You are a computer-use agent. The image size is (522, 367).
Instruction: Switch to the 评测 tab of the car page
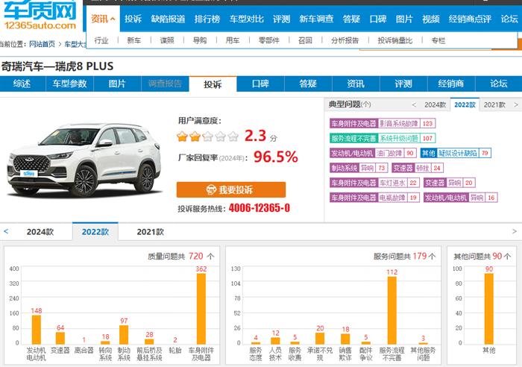click(x=403, y=84)
